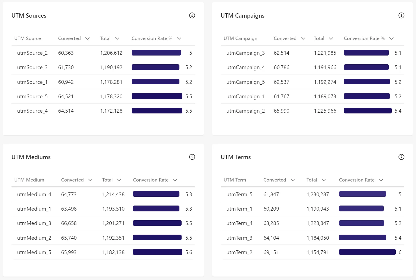Sort UTM Campaigns by Converted chevron
Image resolution: width=416 pixels, height=280 pixels.
point(303,38)
